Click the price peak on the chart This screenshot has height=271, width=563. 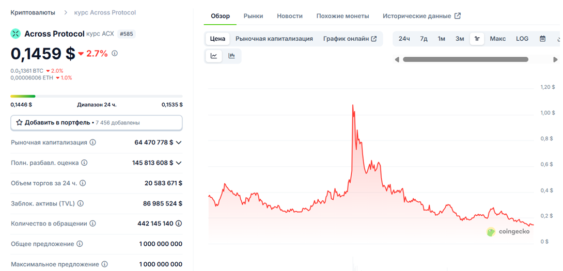point(353,105)
